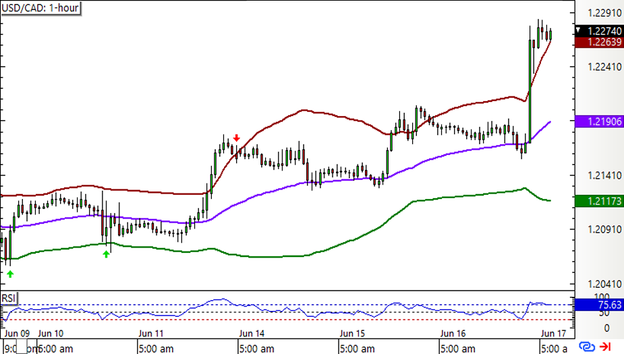Click the 5:00 am label under Jun 16
The height and width of the screenshot is (354, 624).
click(457, 349)
